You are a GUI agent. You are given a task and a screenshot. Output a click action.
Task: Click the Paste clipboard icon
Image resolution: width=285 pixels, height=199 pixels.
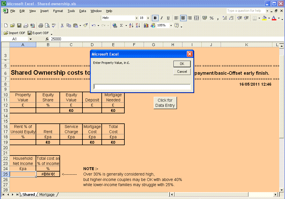click(x=76, y=25)
